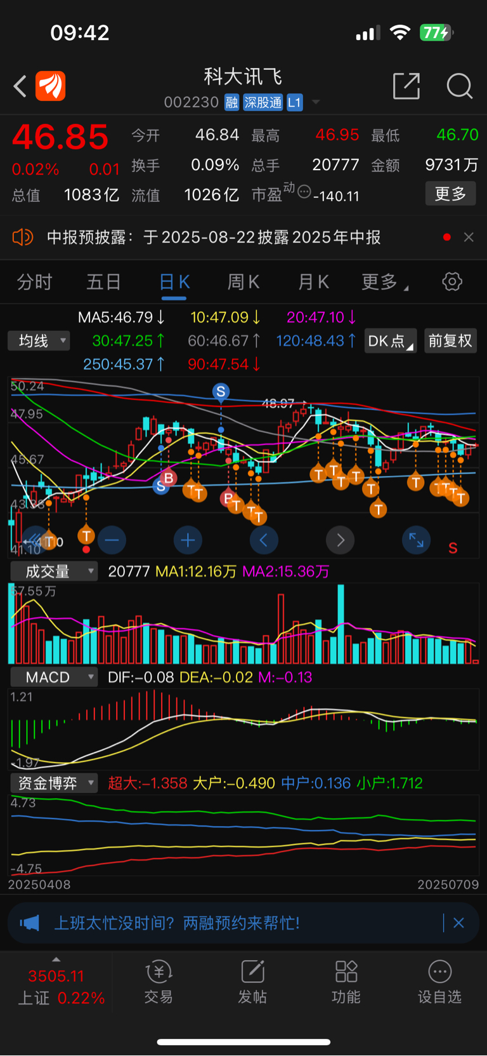Tap the 深股通 badge

pos(263,103)
